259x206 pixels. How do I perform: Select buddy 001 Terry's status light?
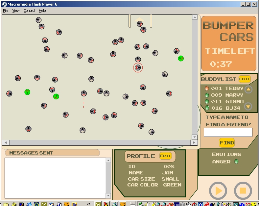coord(207,88)
